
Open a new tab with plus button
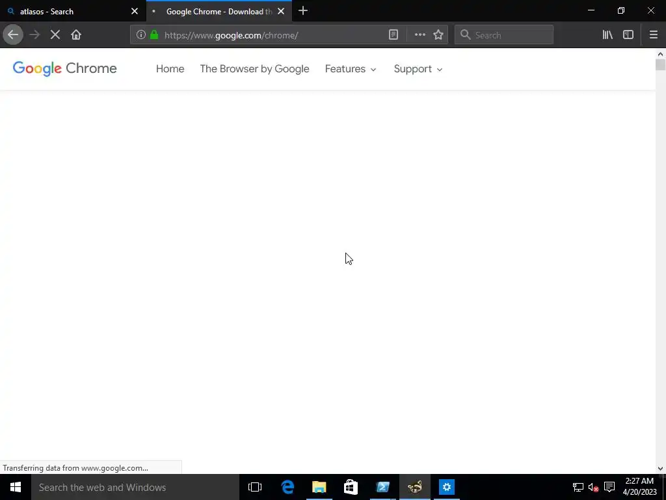coord(303,11)
